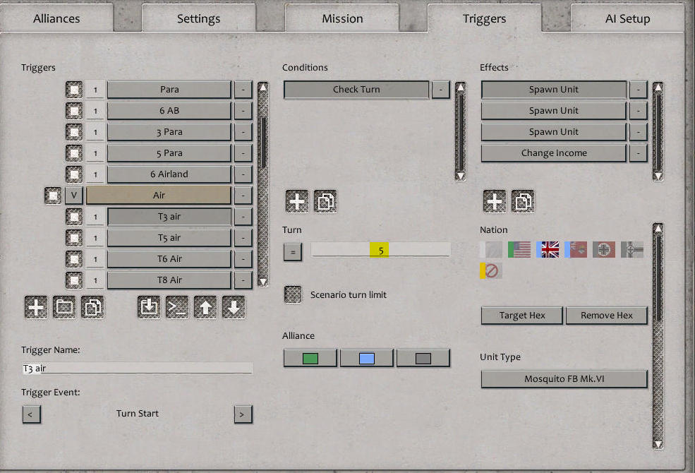Collapse the Air folder with V button
The width and height of the screenshot is (695, 473).
tap(74, 196)
